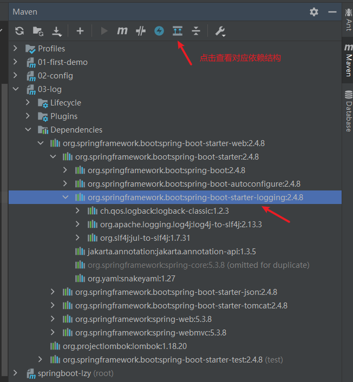Toggle Skip Tests mode icon

click(x=141, y=31)
